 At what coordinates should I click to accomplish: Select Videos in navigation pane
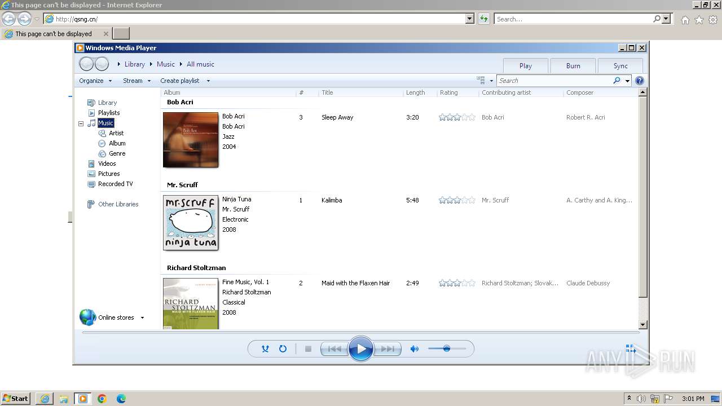107,164
